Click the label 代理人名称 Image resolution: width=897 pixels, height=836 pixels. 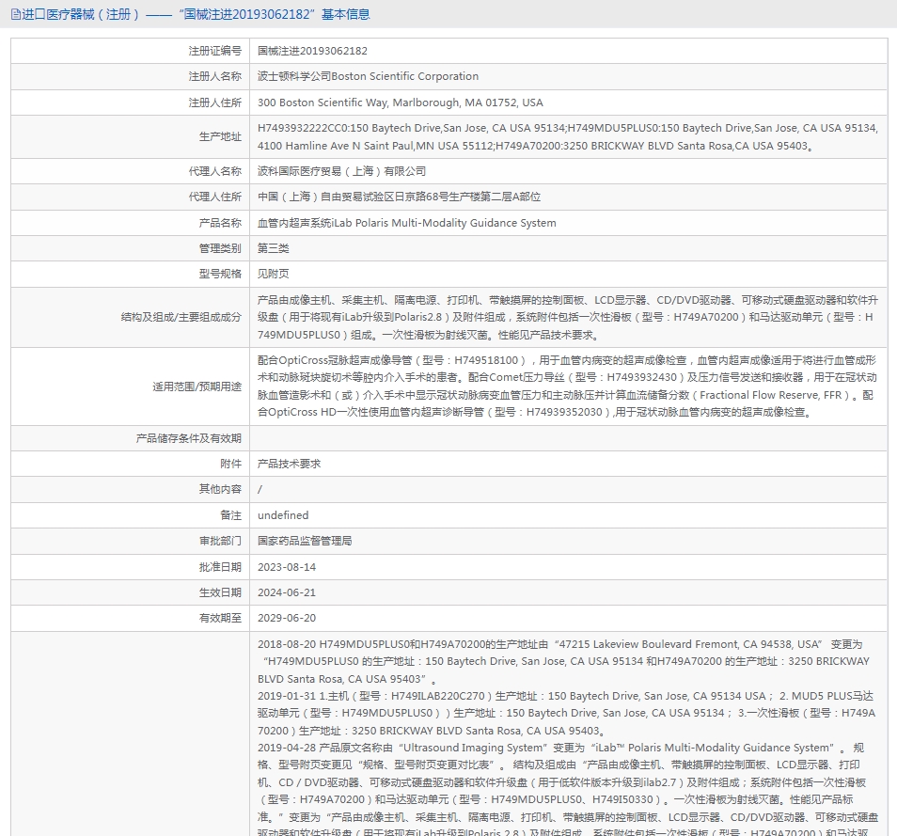pos(215,171)
